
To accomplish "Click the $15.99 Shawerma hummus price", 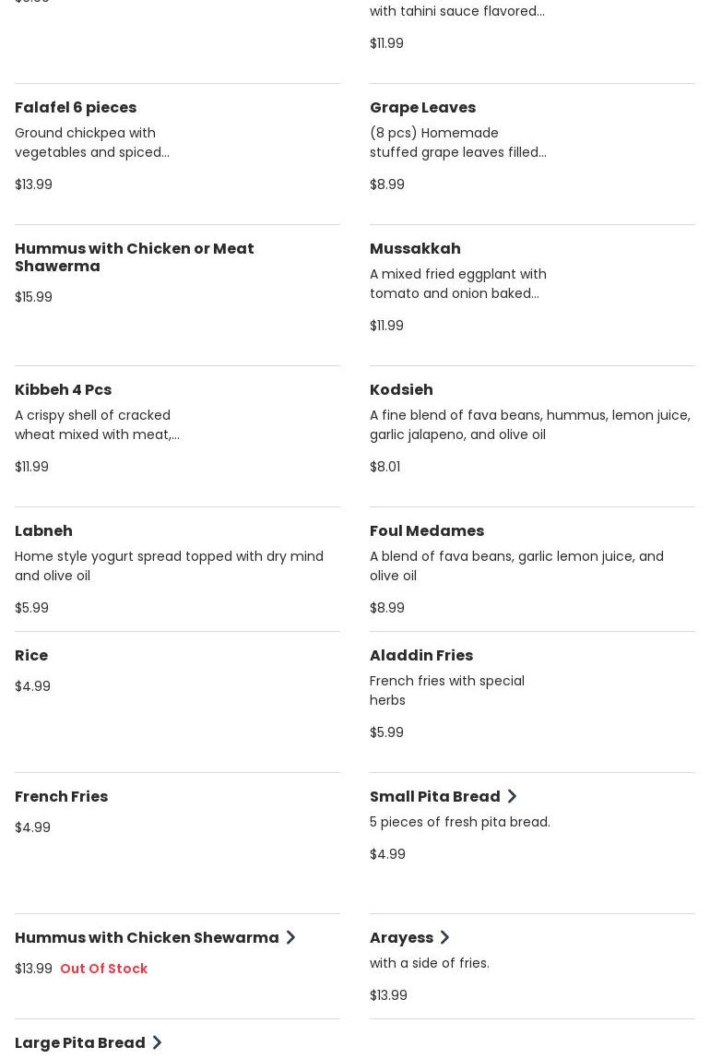I will pos(33,297).
